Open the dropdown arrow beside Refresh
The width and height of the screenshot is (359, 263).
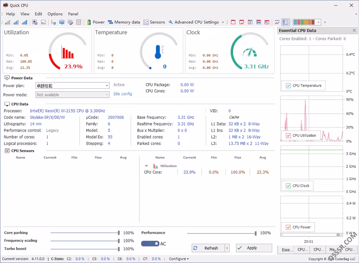[x=227, y=248]
